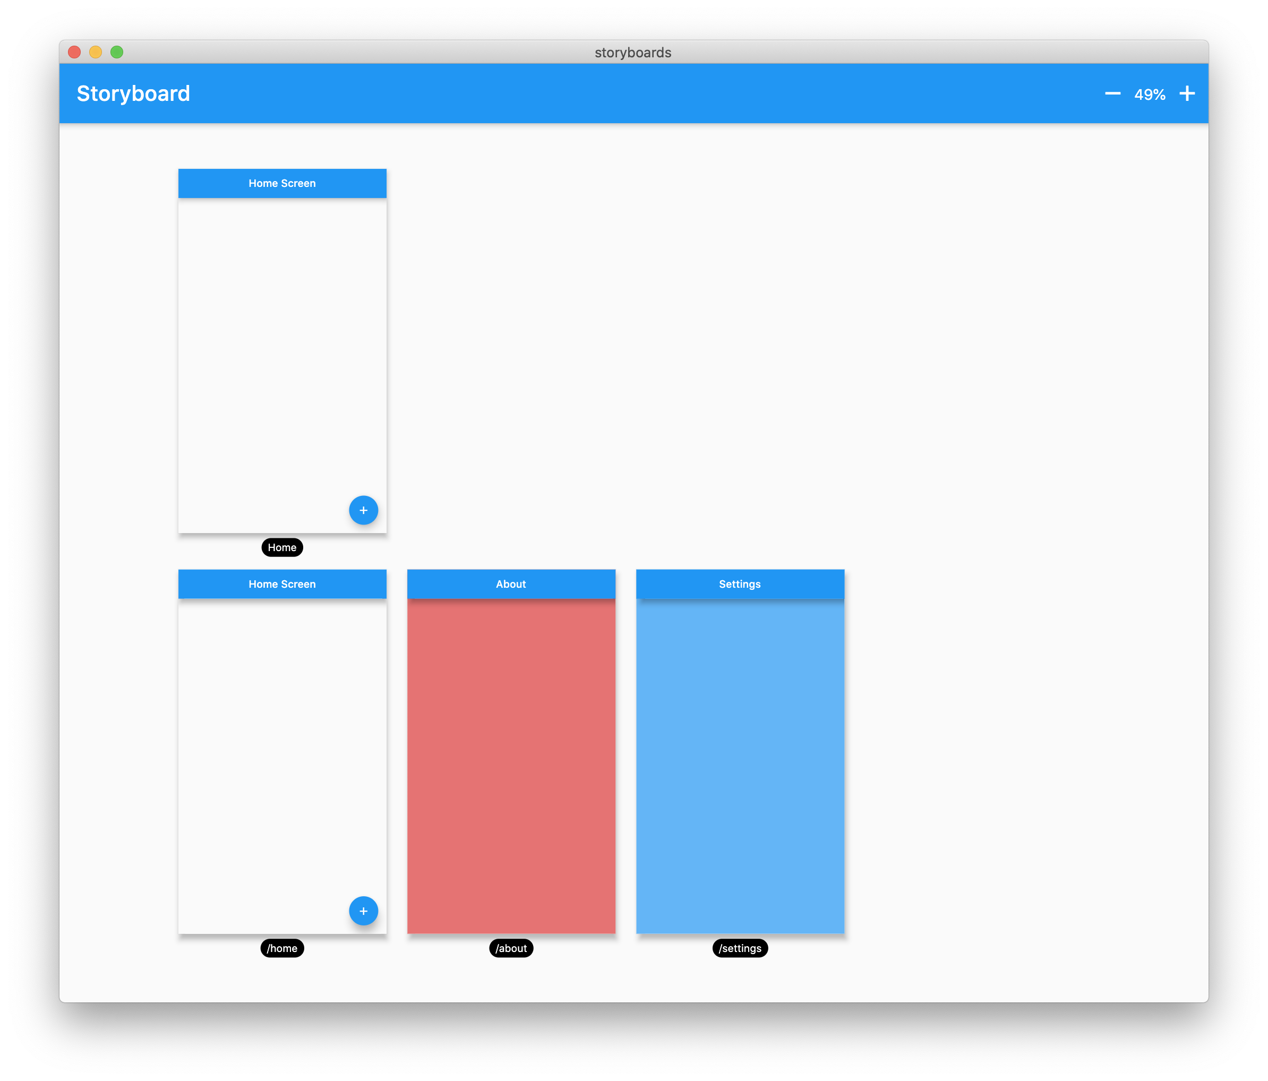Select the Home route label badge
The height and width of the screenshot is (1081, 1268).
pos(282,547)
